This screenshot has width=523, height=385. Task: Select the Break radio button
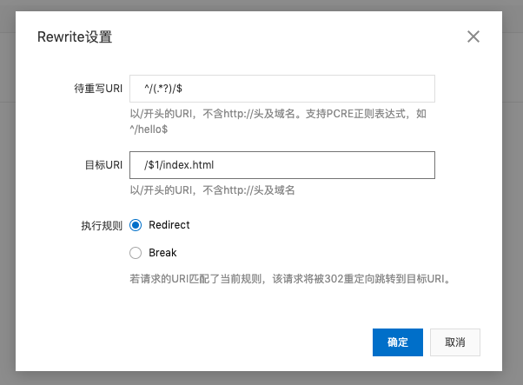click(x=135, y=253)
